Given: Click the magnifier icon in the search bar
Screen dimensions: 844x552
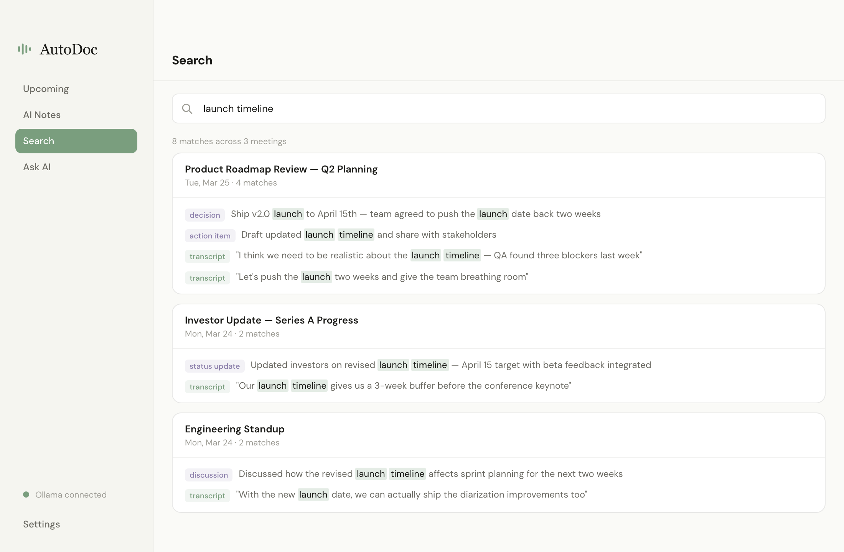Looking at the screenshot, I should point(188,109).
